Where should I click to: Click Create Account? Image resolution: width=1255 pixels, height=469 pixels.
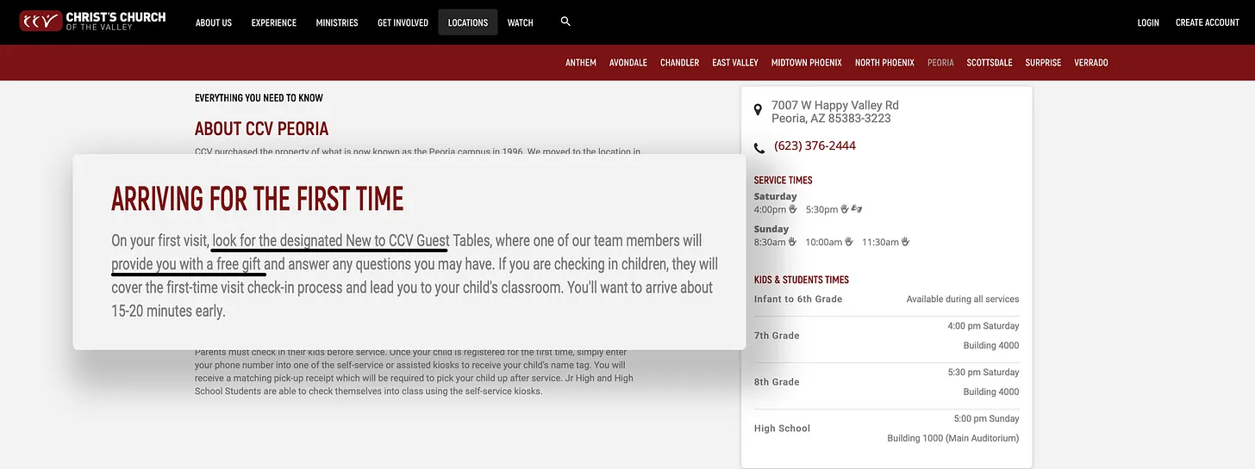[1208, 22]
